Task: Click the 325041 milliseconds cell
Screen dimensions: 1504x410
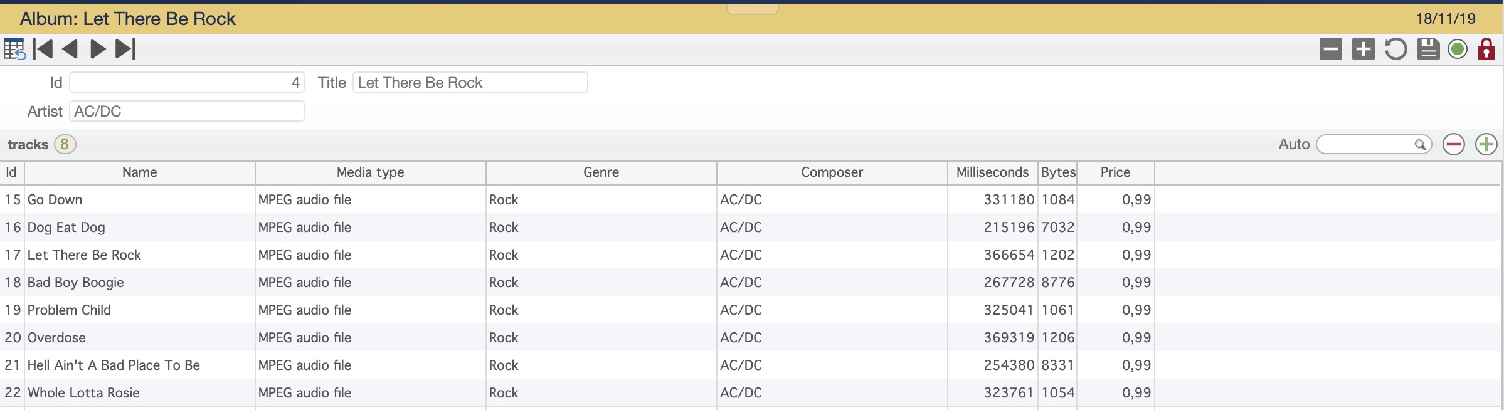Action: pyautogui.click(x=993, y=310)
